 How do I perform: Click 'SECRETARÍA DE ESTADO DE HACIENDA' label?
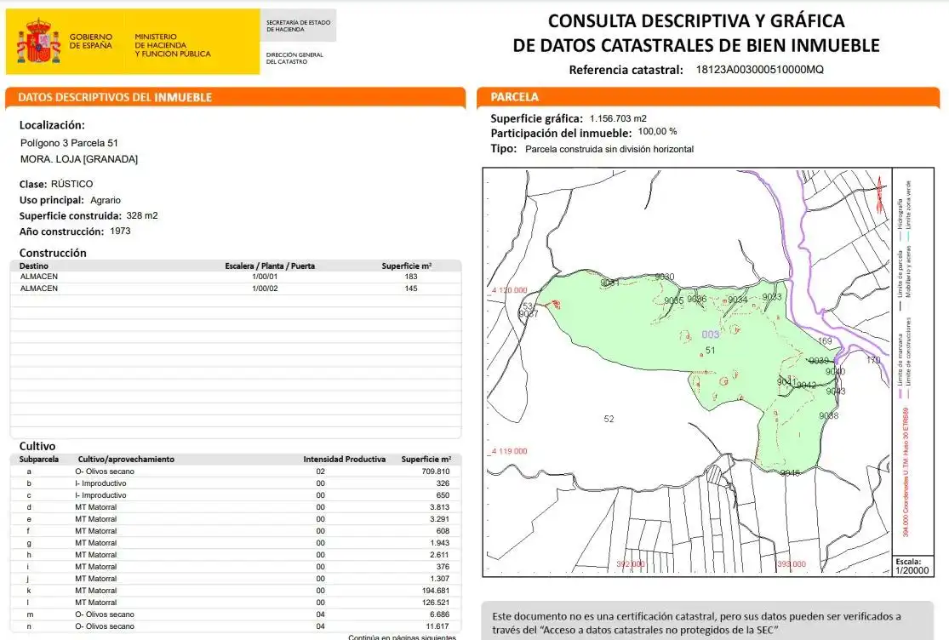click(299, 26)
